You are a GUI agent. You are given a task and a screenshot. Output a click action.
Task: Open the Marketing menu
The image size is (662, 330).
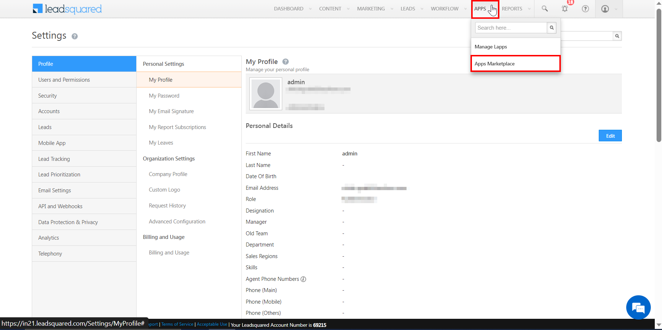[x=371, y=9]
